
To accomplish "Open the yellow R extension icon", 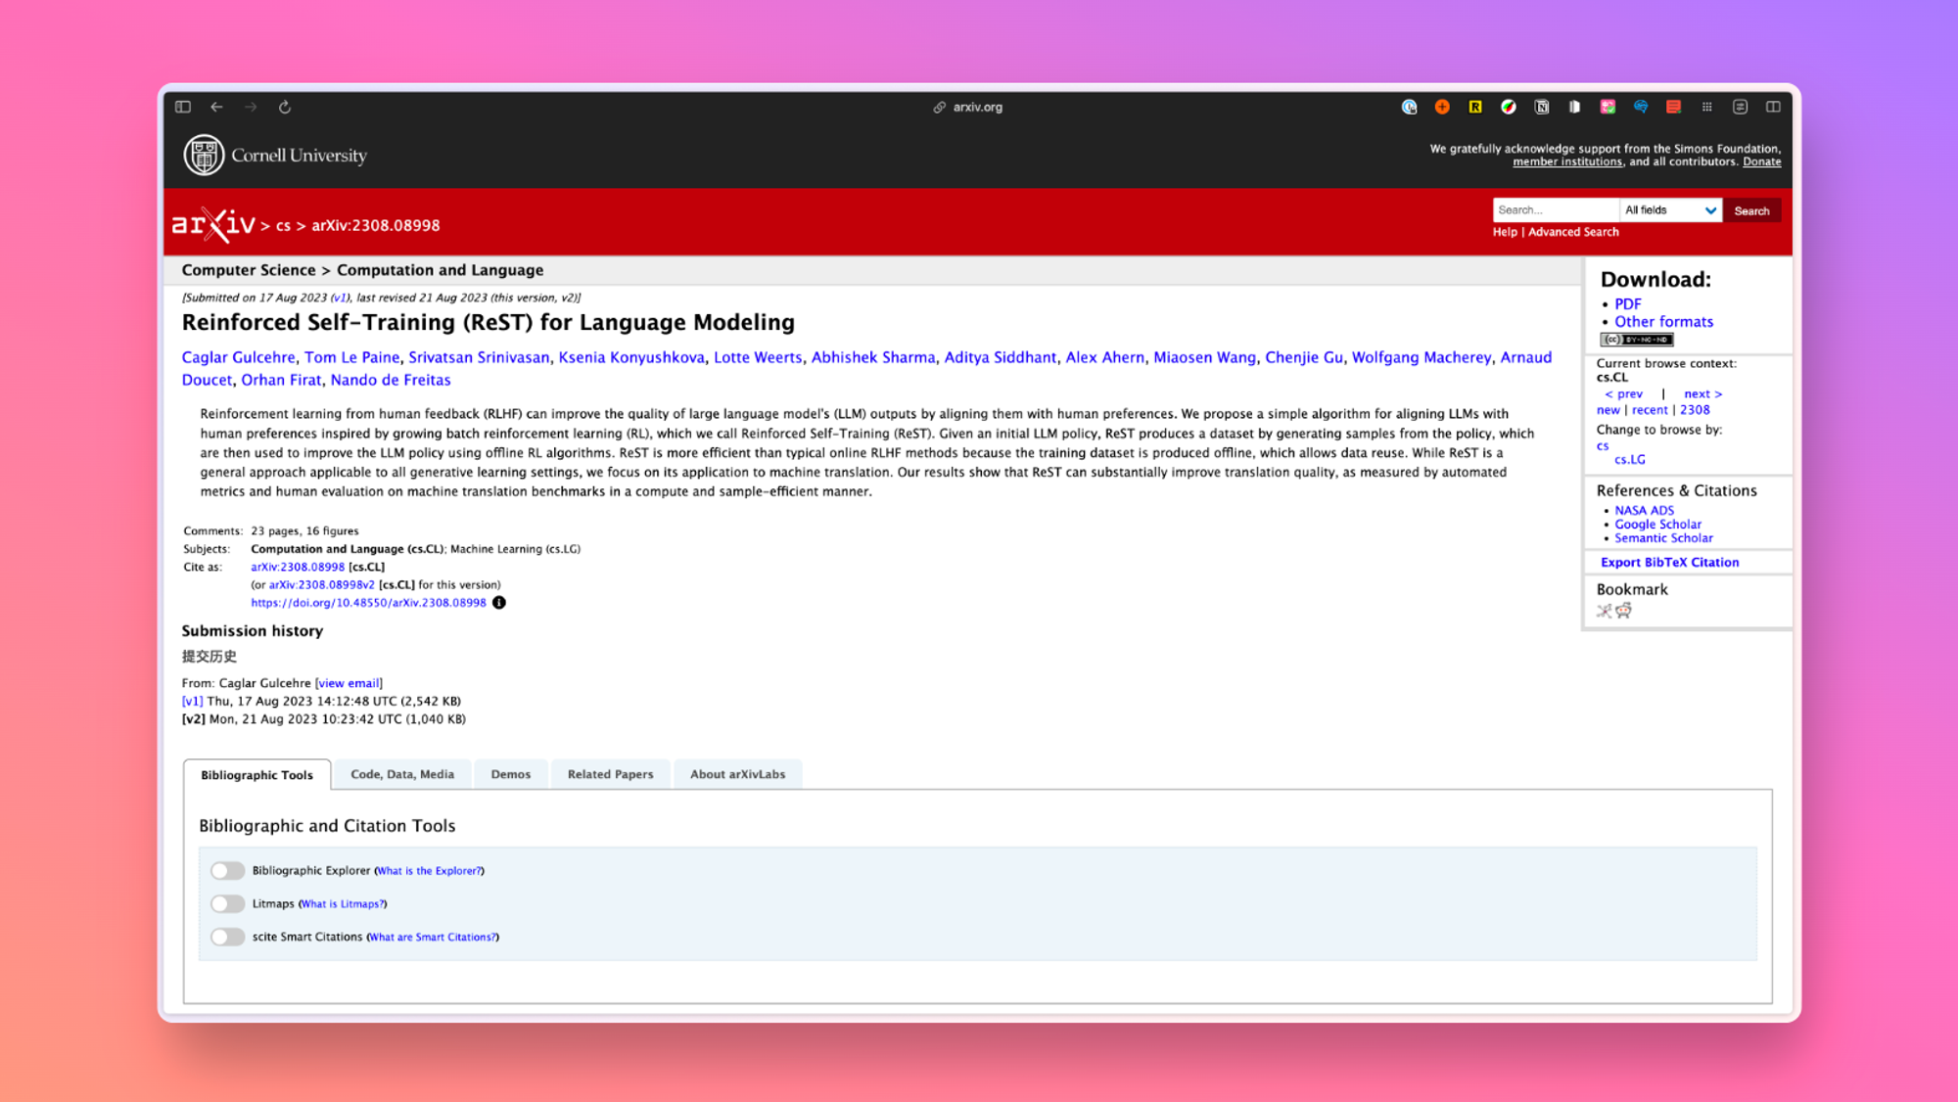I will [1475, 107].
